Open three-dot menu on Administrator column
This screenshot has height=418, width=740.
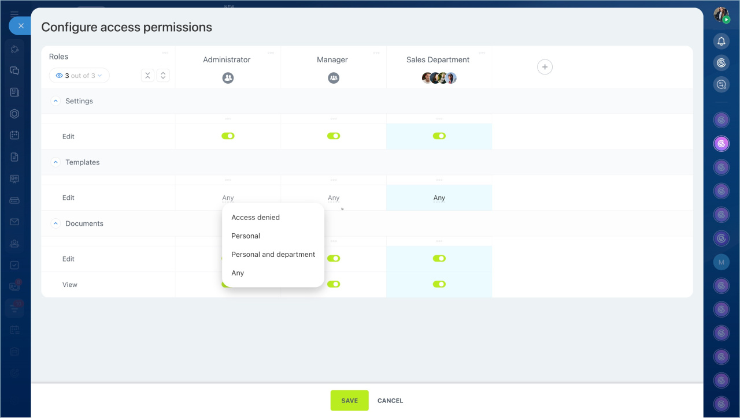coord(271,53)
